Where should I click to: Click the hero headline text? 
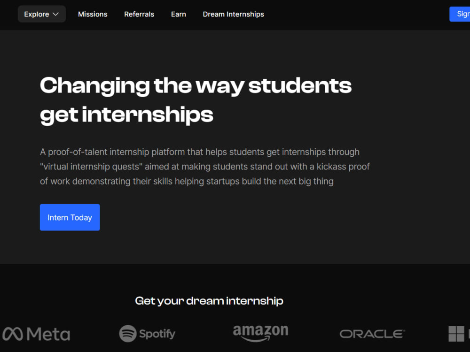[196, 99]
